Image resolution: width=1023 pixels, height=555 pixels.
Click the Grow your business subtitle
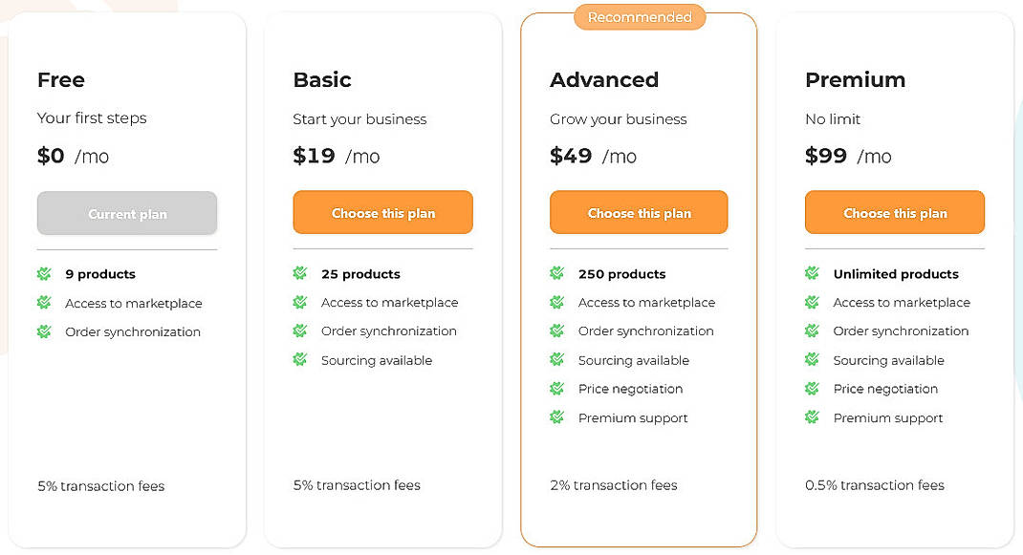coord(618,119)
